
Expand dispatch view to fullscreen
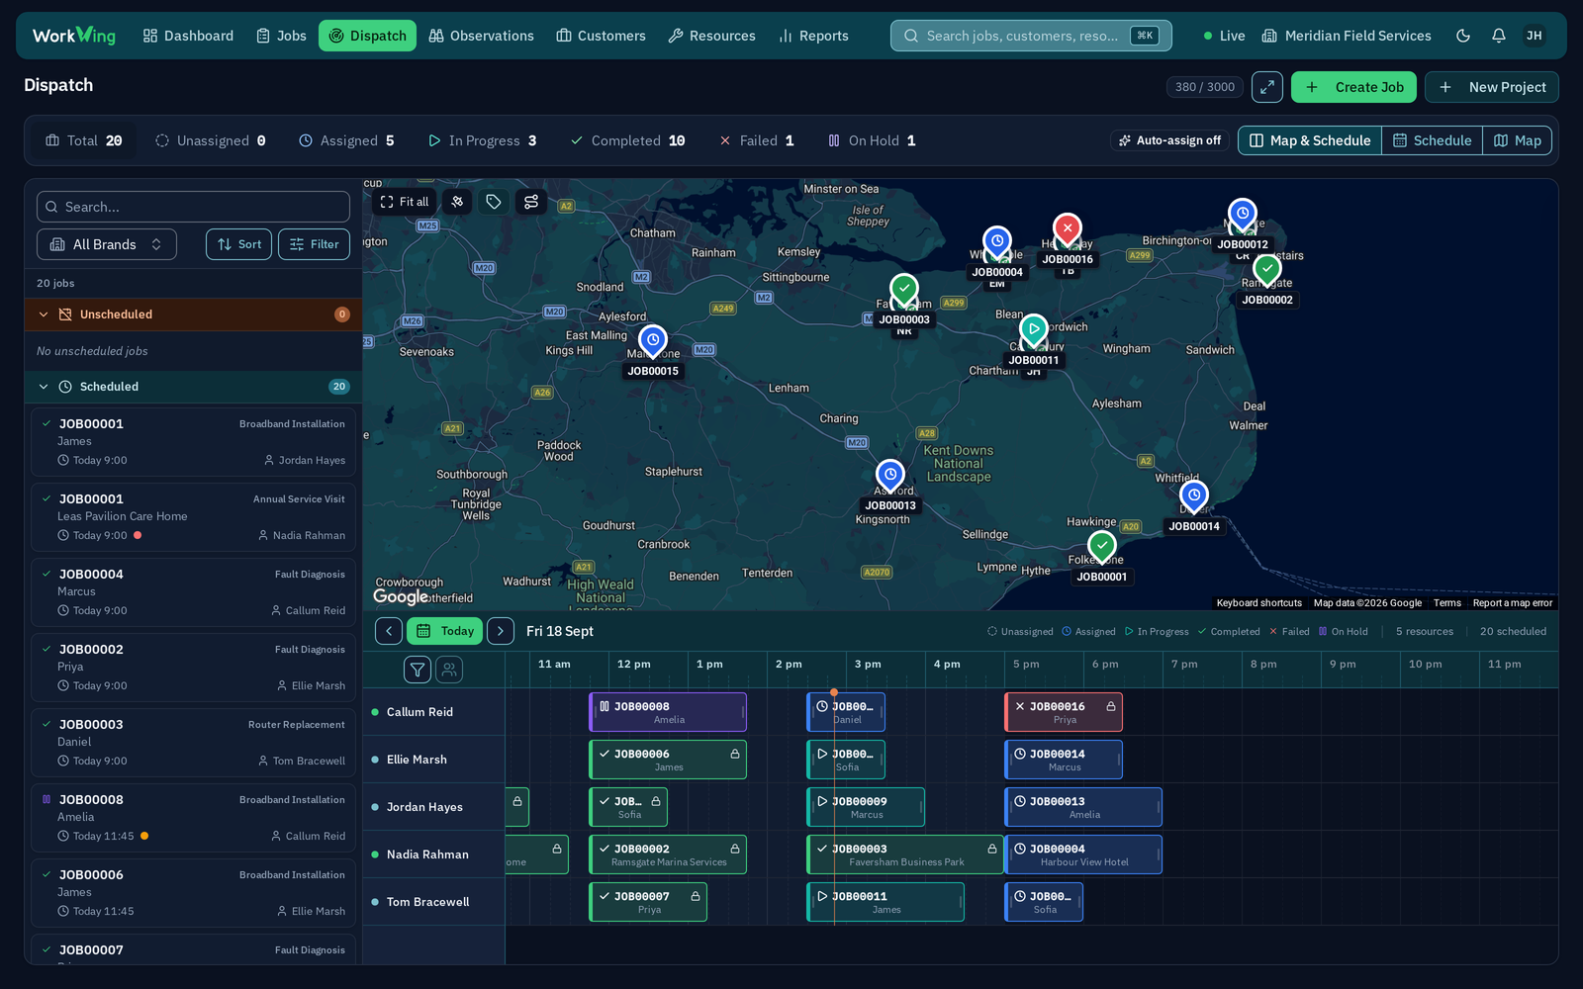[1267, 87]
